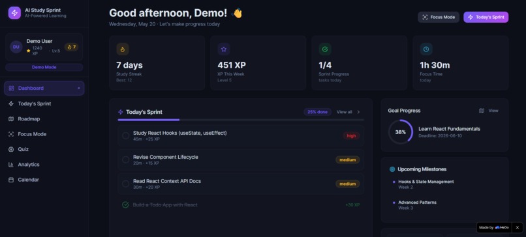Click the 7 days Study Streak value
526x237 pixels.
129,65
